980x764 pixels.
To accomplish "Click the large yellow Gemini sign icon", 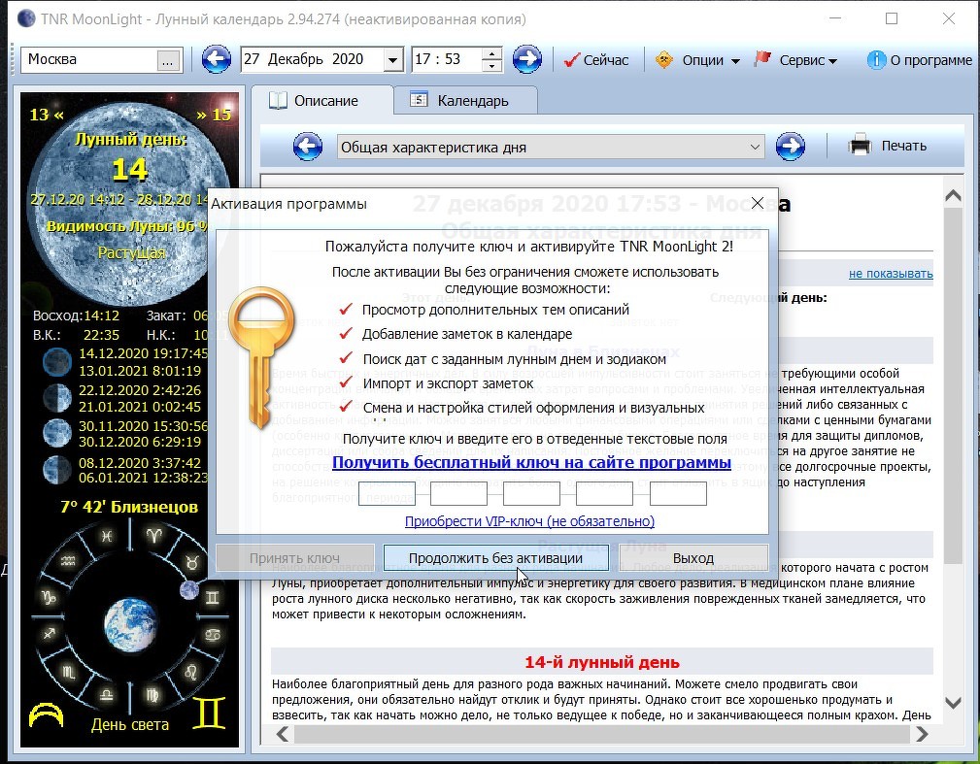I will (209, 714).
